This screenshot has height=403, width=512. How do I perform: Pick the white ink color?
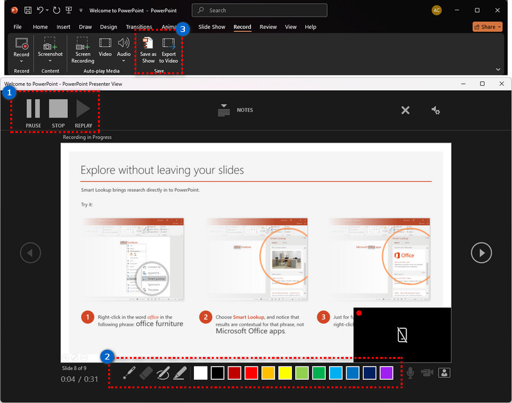coord(200,373)
